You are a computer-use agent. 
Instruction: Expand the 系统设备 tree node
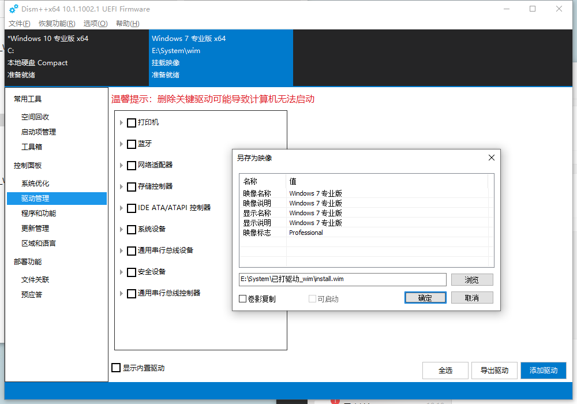[121, 229]
